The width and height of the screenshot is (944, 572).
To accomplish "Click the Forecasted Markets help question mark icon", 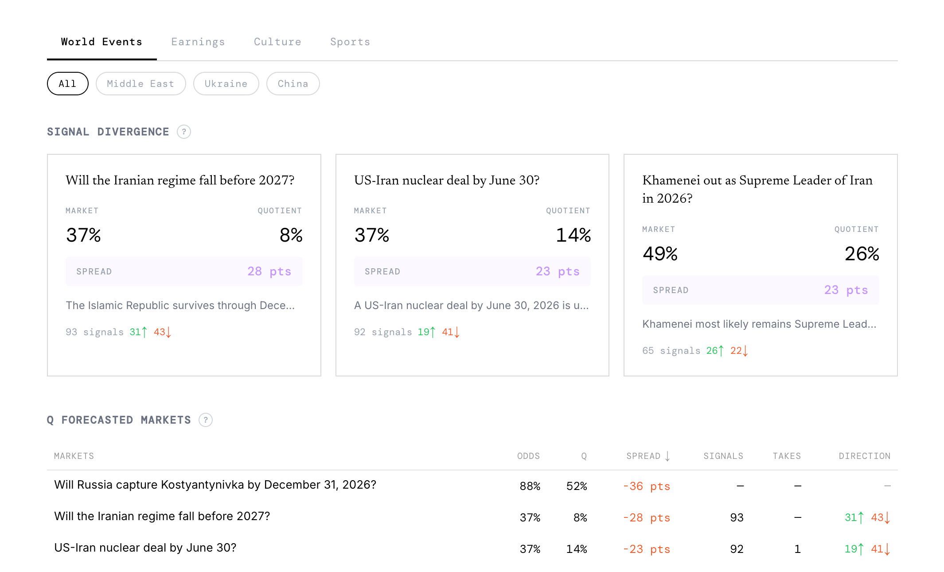I will pyautogui.click(x=205, y=420).
